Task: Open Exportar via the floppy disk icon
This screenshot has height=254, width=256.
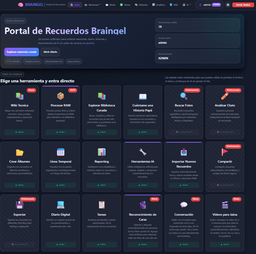Action: click(19, 205)
